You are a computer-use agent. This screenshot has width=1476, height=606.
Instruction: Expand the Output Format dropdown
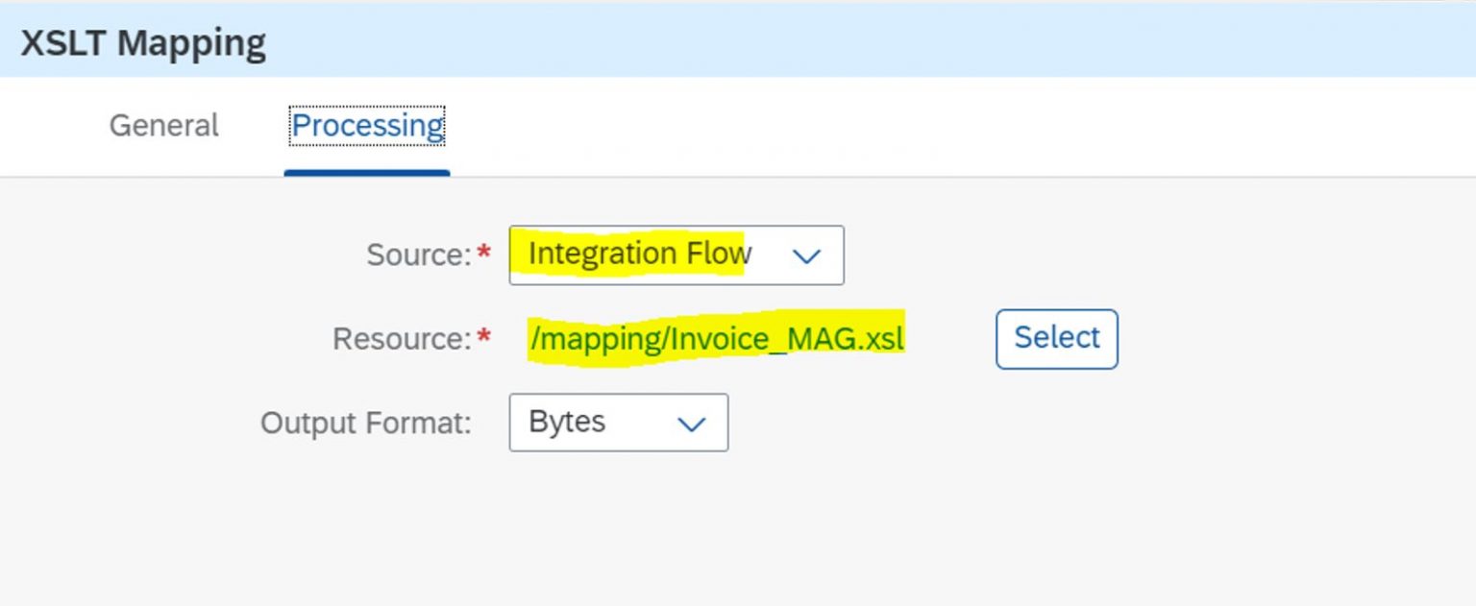click(618, 423)
